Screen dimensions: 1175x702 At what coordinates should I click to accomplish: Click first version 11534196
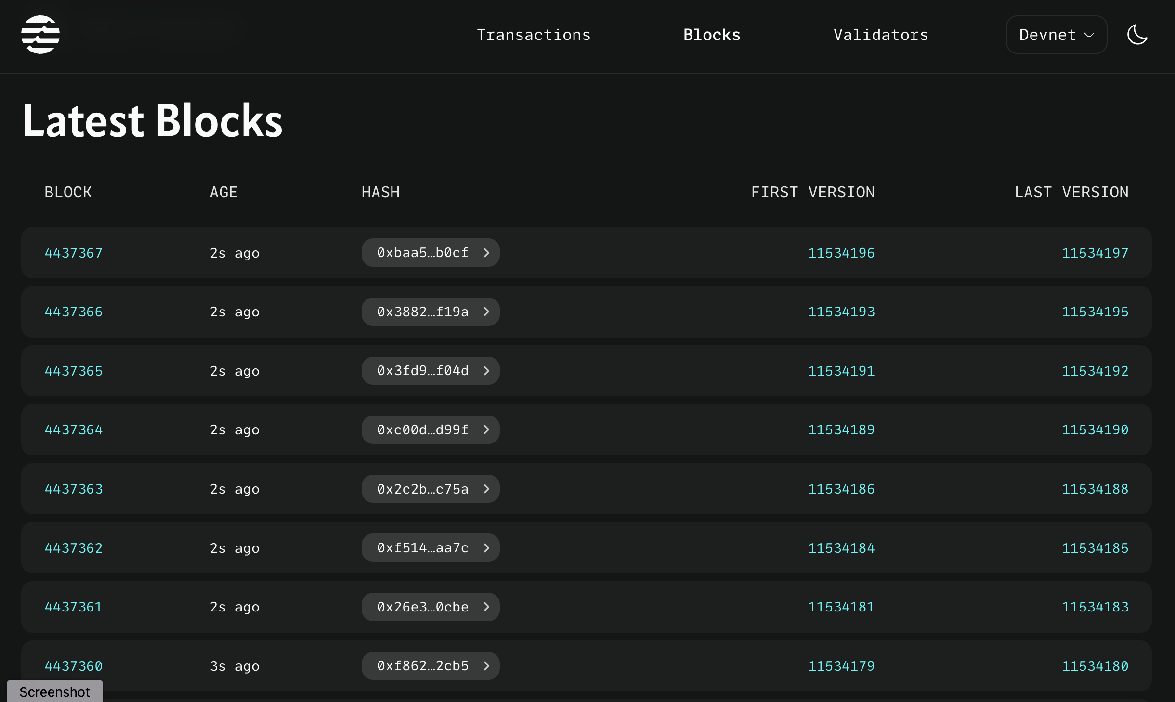[841, 252]
